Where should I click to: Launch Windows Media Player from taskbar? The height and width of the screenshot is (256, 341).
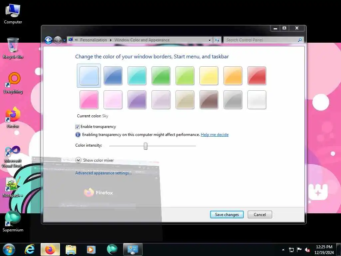click(91, 249)
